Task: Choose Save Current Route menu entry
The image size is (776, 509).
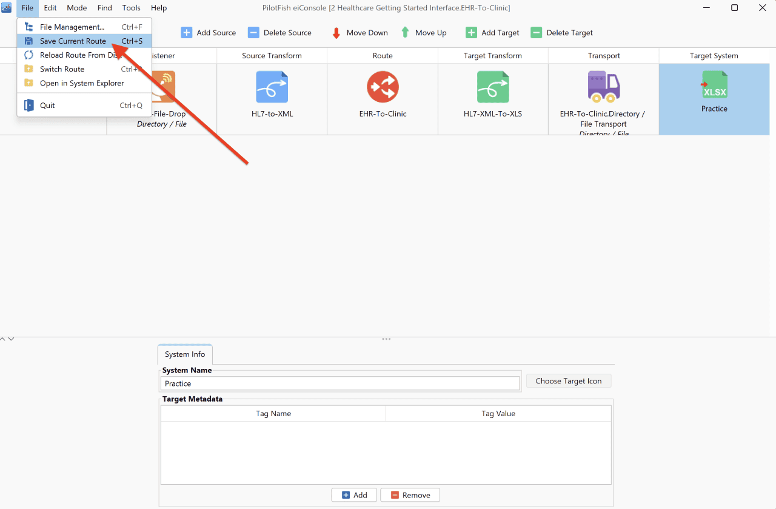Action: 84,41
